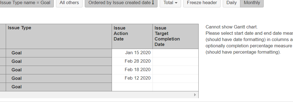The height and width of the screenshot is (102, 293).
Task: Select the Feb 18 2020 date cell
Action: point(132,70)
